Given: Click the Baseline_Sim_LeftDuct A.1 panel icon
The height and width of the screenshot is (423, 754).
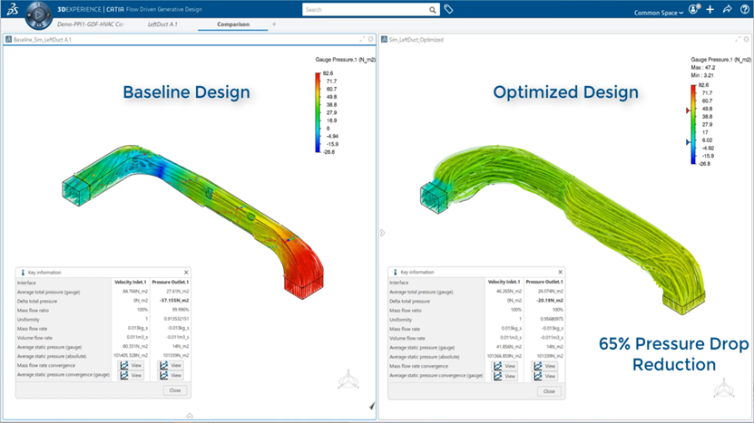Looking at the screenshot, I should (x=8, y=39).
